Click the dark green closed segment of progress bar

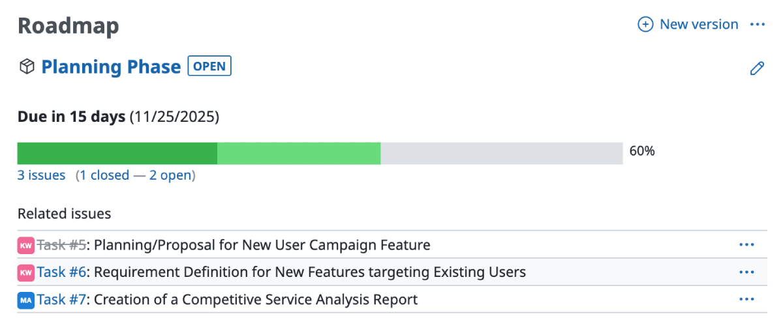(x=117, y=153)
